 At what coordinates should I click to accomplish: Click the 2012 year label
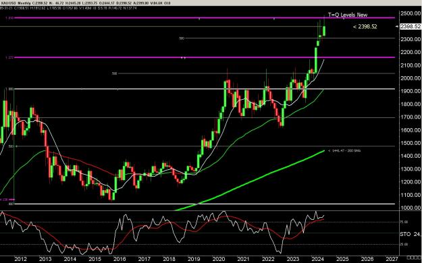(20, 259)
